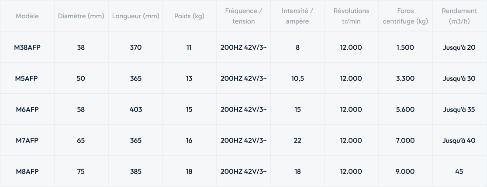Screen dimensions: 487x187
Task: Select the 9.000 force value
Action: point(405,171)
